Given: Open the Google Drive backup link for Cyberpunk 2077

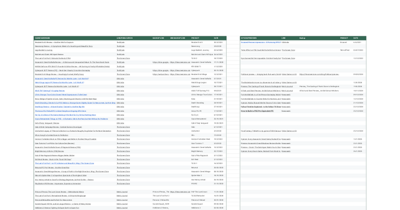Looking at the screenshot, I should pos(161,70).
